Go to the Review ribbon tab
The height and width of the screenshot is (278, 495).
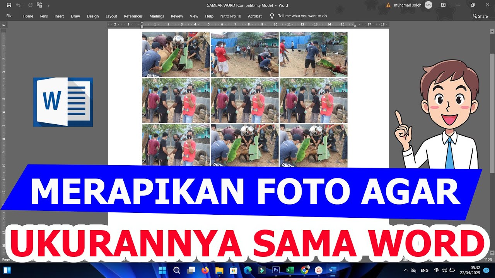177,16
